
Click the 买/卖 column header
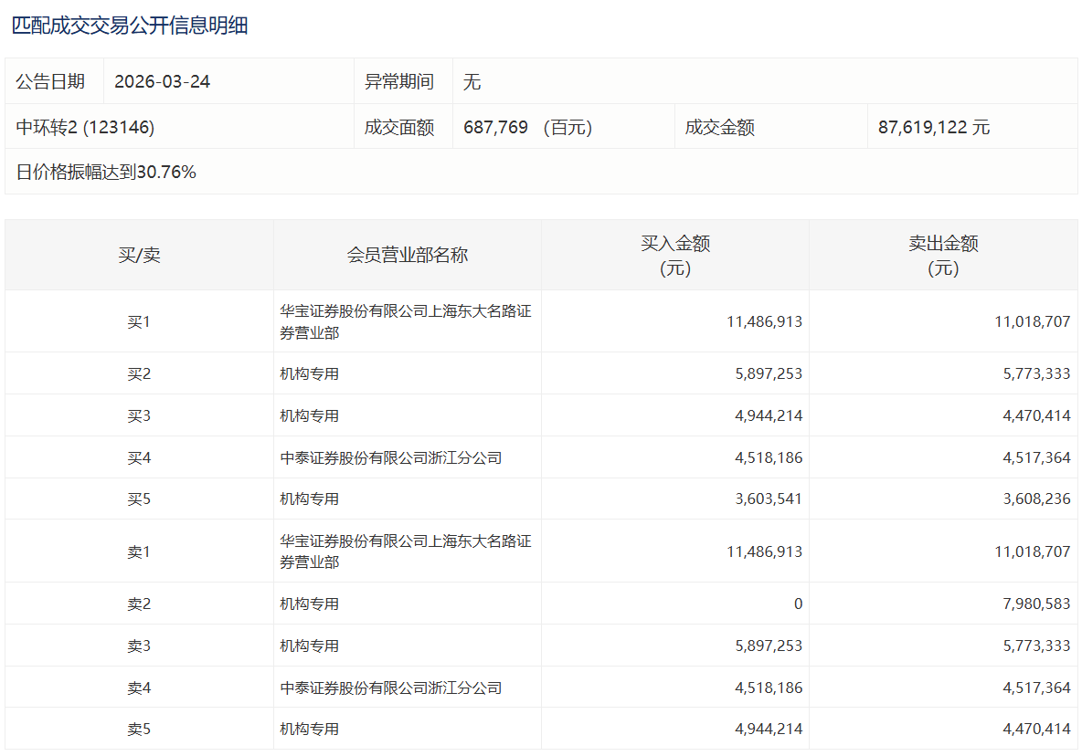click(139, 255)
